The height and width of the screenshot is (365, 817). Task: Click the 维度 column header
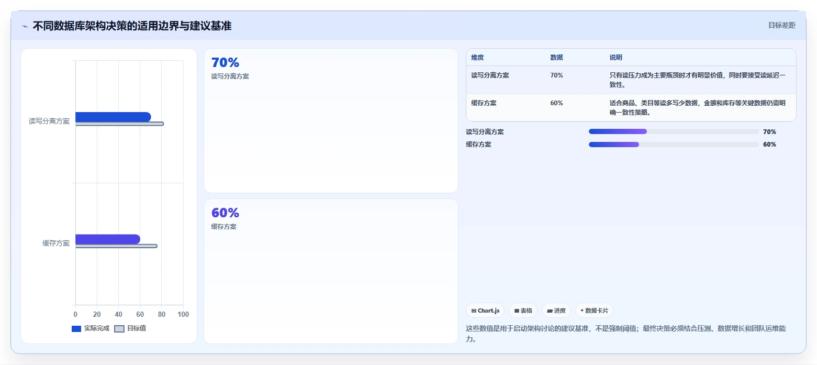click(477, 58)
